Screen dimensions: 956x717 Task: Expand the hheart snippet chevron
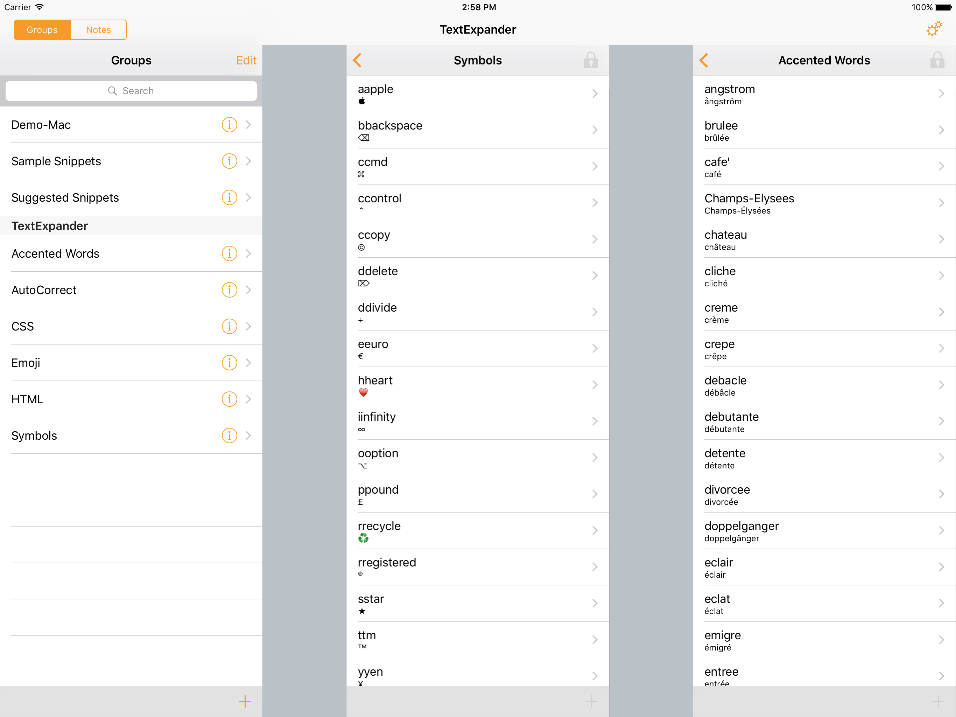pyautogui.click(x=595, y=385)
